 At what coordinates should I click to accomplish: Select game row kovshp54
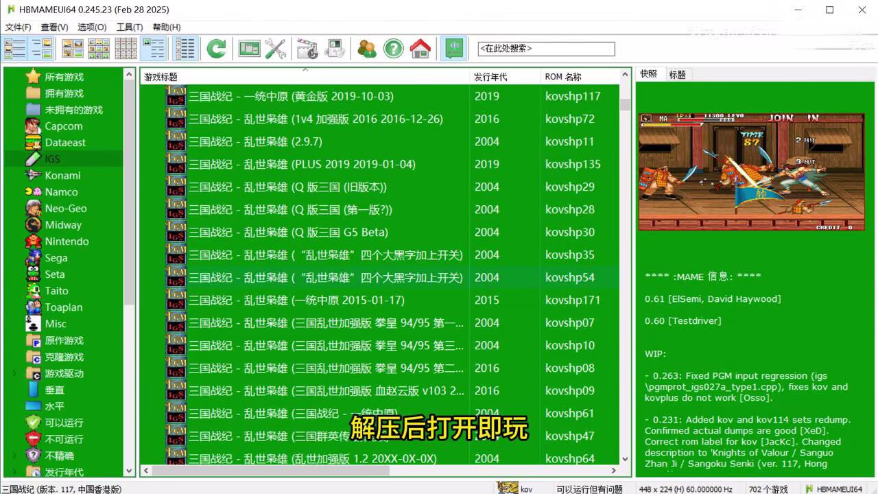380,277
